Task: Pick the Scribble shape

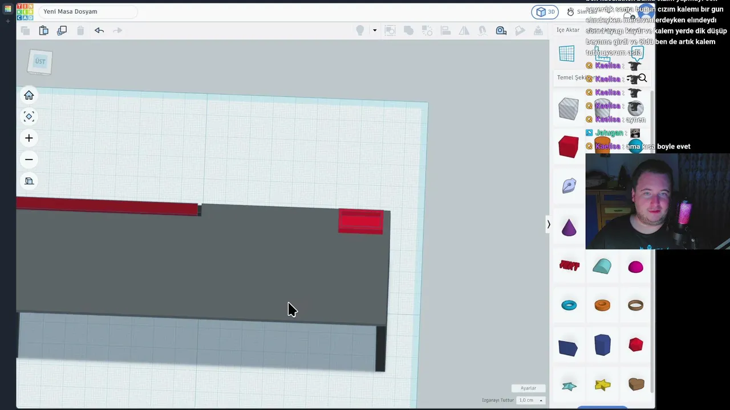Action: click(x=569, y=186)
